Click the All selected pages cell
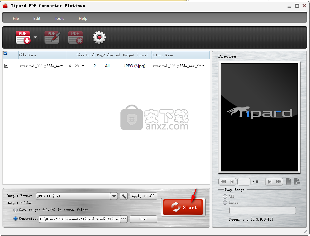Screen dimensions: 310x236 107,66
